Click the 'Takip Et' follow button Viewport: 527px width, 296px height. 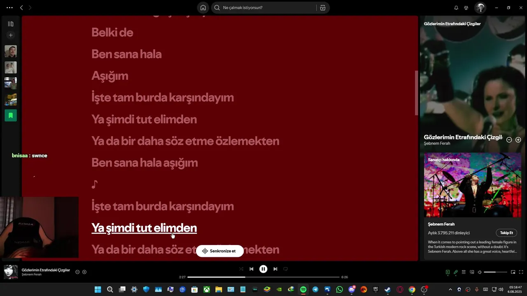(x=506, y=233)
